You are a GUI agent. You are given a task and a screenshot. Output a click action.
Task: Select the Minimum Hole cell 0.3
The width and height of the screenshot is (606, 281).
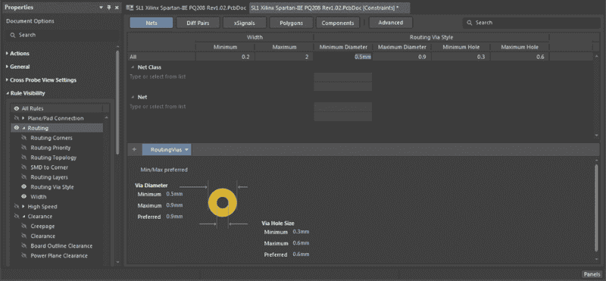pos(461,57)
